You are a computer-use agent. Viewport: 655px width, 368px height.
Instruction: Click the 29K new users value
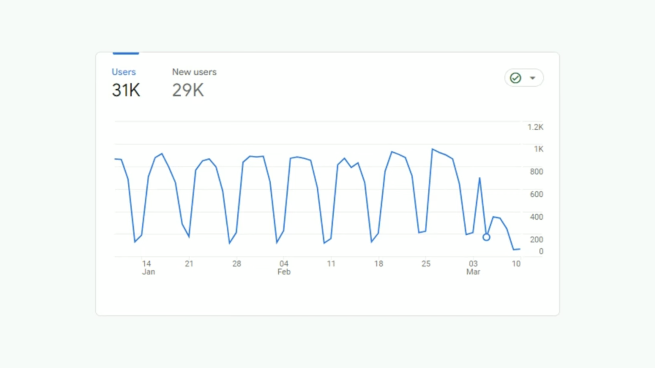(188, 90)
